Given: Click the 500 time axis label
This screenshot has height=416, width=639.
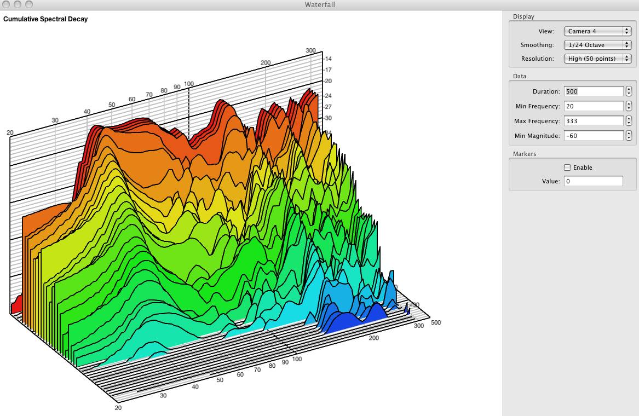Looking at the screenshot, I should (436, 322).
